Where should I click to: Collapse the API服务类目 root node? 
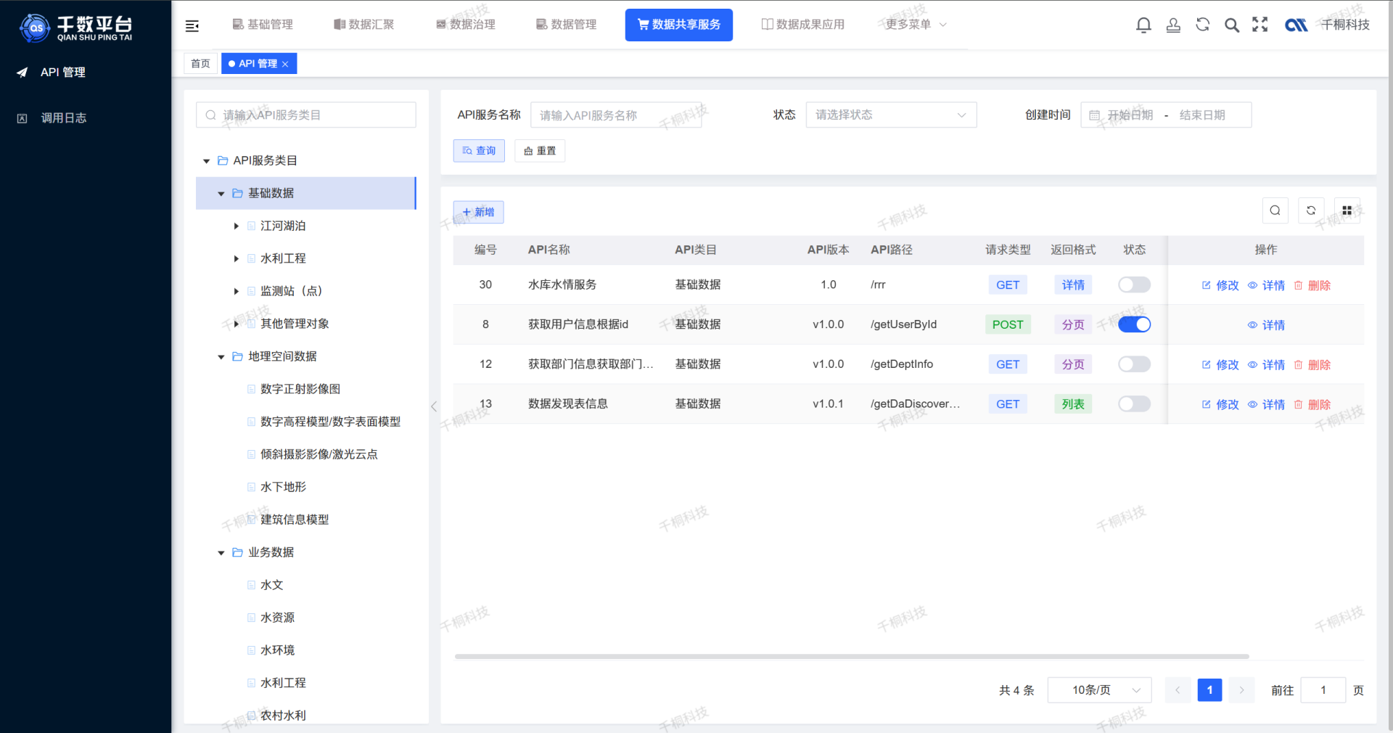(x=207, y=161)
